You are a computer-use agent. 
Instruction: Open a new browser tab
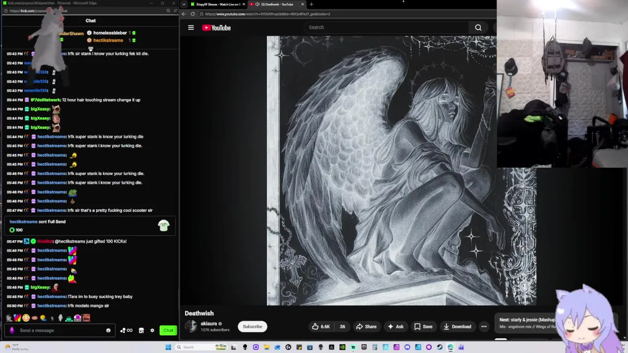pos(311,4)
